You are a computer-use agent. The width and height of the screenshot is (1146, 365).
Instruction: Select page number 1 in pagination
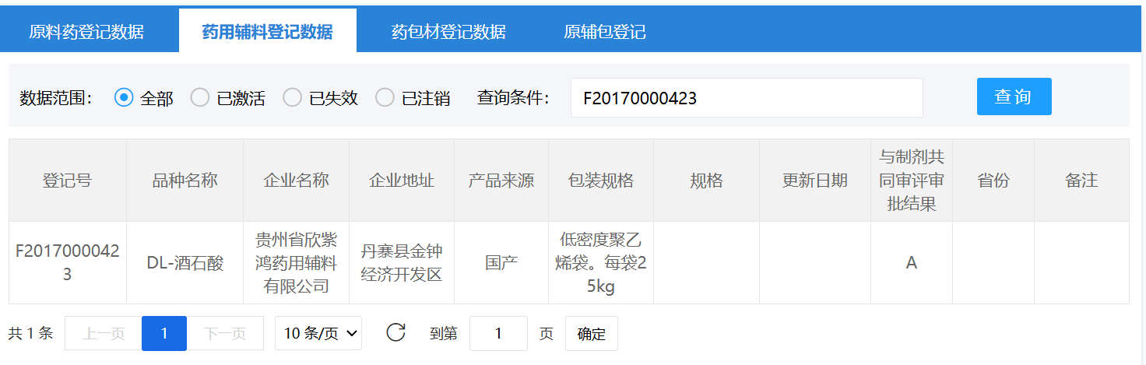coord(164,334)
